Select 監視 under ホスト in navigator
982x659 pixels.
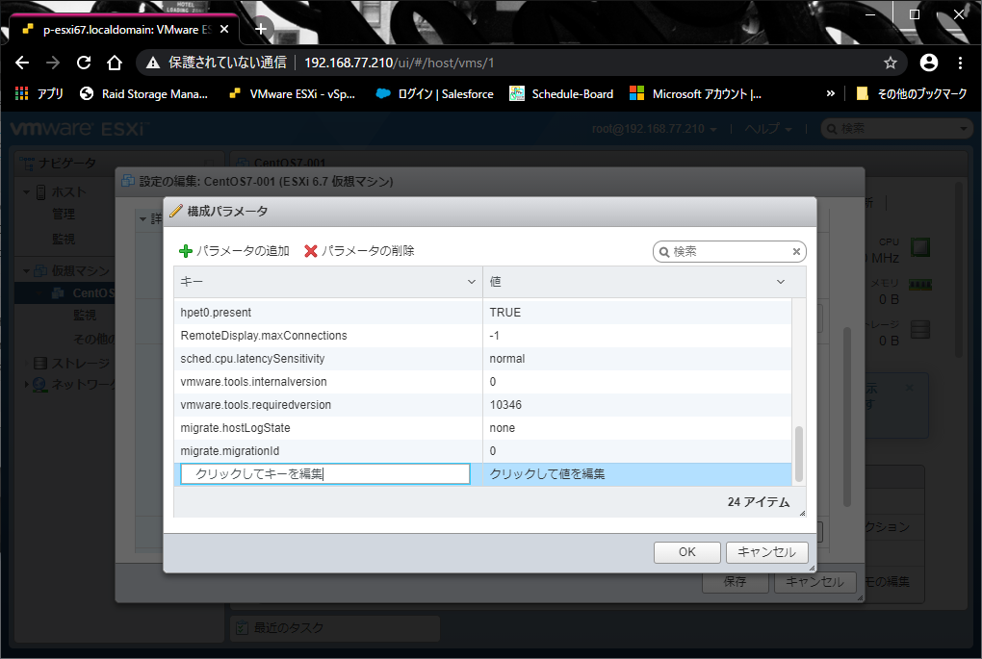click(64, 239)
